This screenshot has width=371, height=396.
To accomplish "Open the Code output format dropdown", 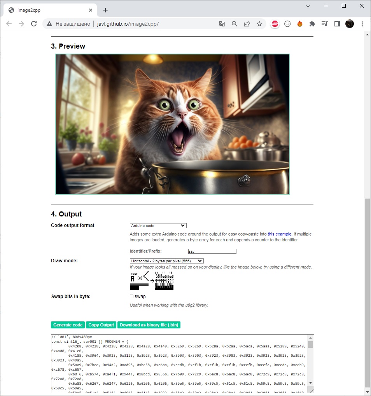I will [158, 225].
